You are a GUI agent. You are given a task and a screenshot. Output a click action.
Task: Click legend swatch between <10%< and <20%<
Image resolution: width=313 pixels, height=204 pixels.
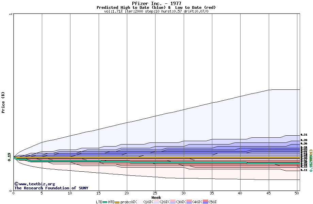tap(156, 202)
